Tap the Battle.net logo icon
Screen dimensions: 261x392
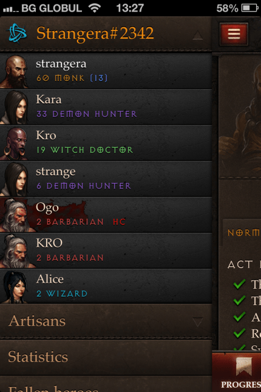18,33
